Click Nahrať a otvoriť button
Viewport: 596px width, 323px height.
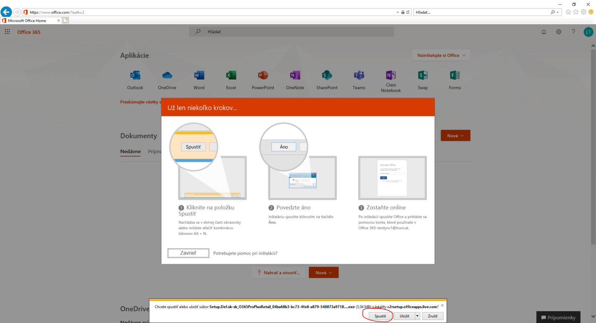click(279, 273)
